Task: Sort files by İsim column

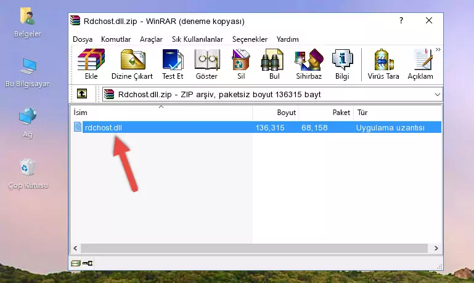Action: (x=161, y=113)
